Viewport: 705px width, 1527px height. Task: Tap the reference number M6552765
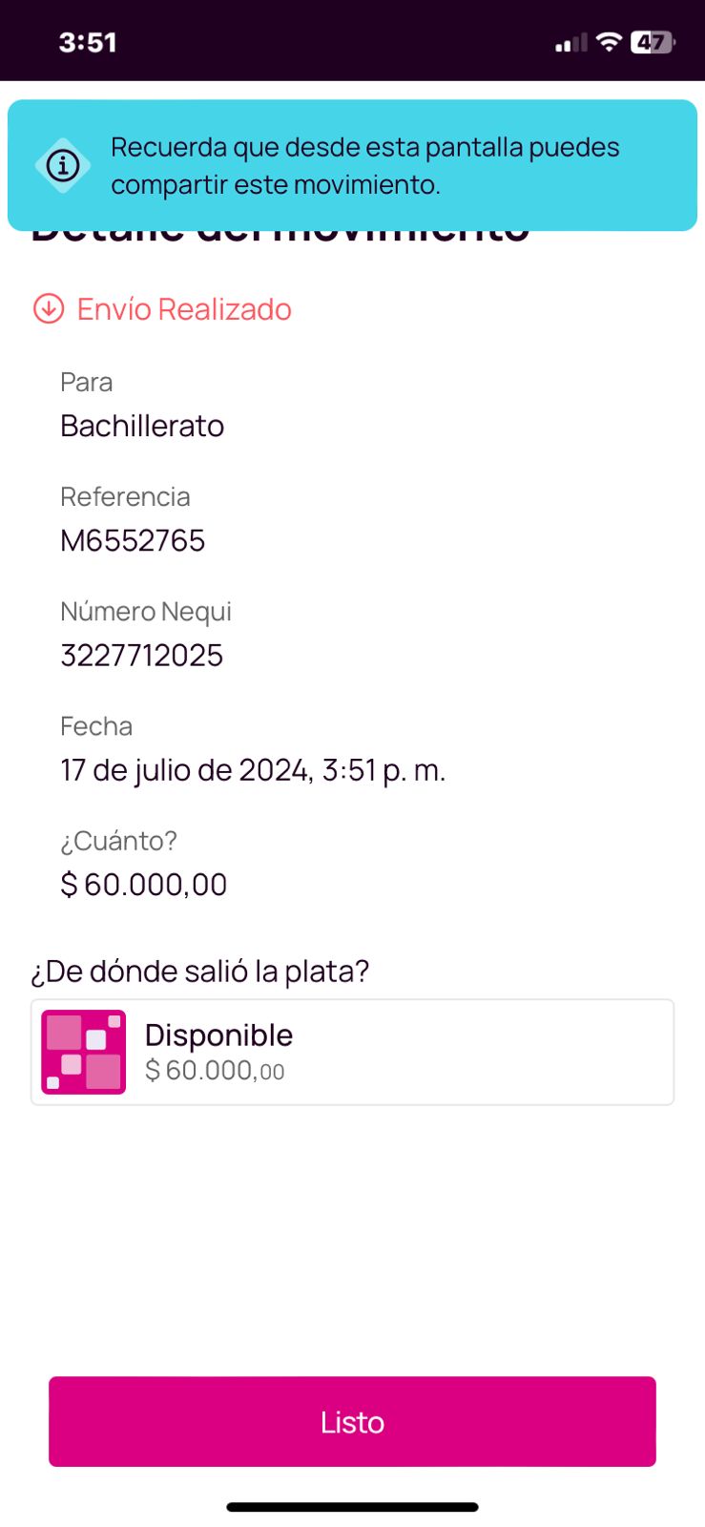[133, 540]
